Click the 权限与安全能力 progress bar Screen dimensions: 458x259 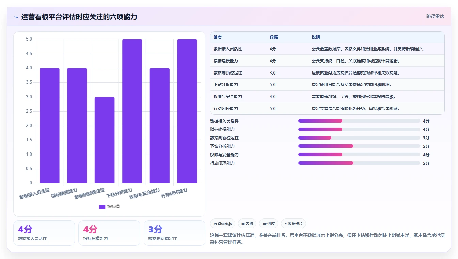click(359, 155)
